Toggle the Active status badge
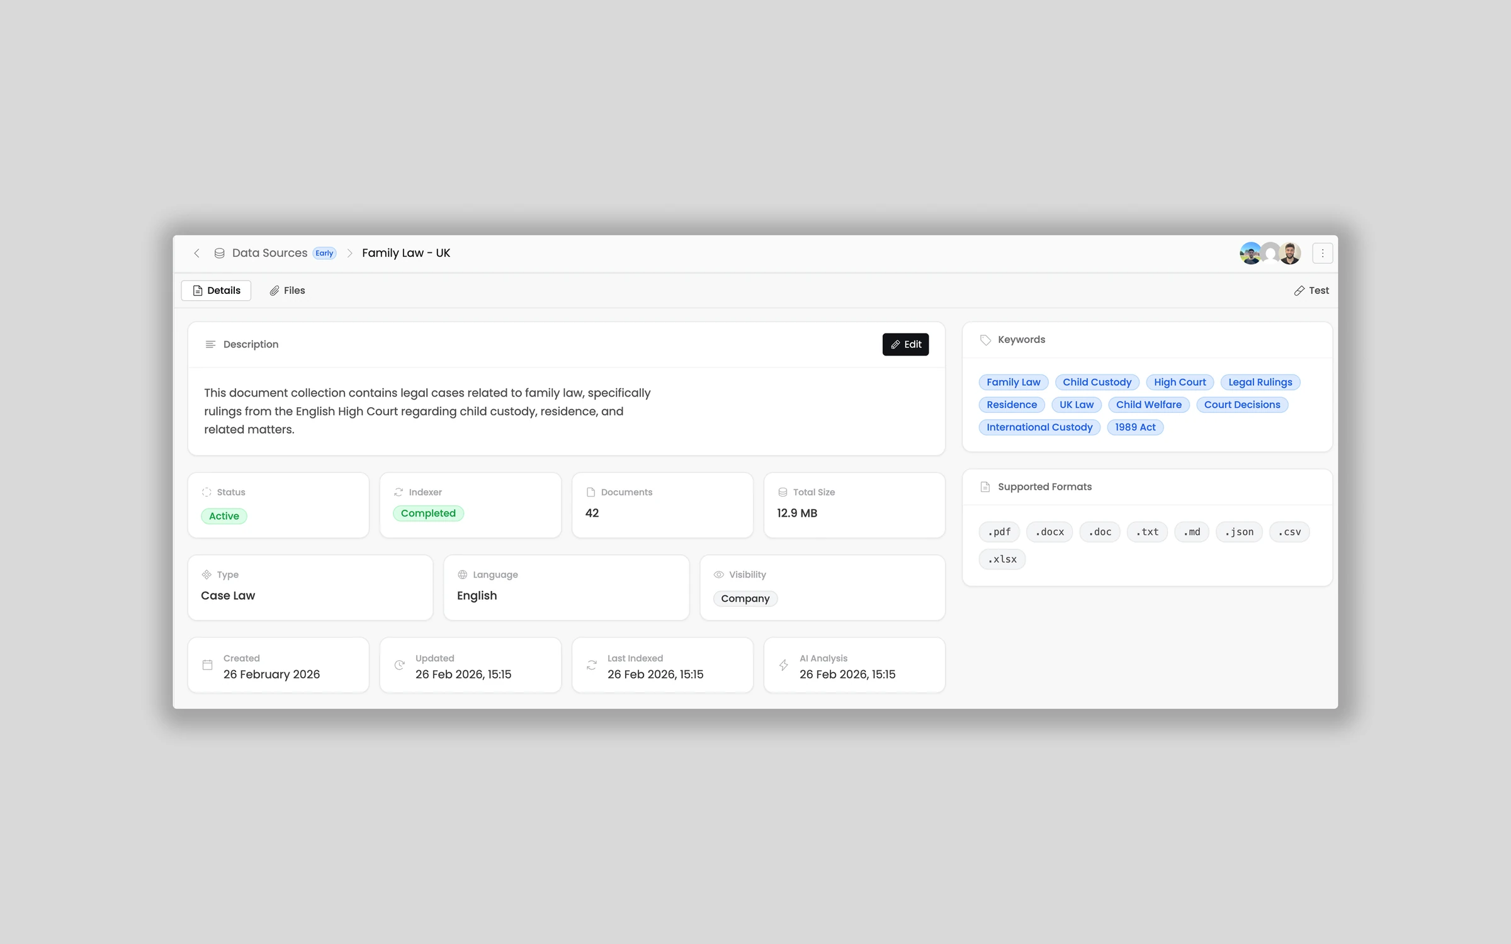 (x=224, y=515)
